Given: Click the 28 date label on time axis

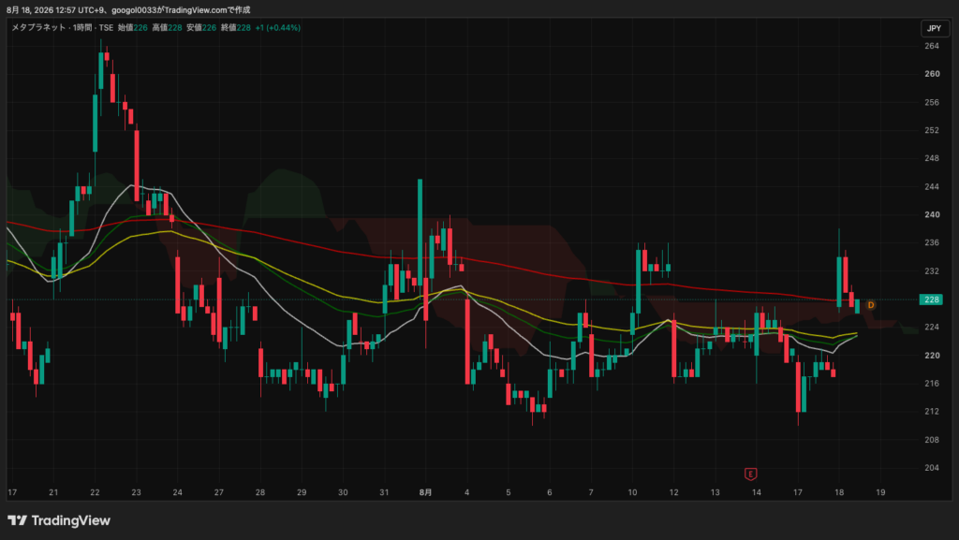Looking at the screenshot, I should pos(260,492).
